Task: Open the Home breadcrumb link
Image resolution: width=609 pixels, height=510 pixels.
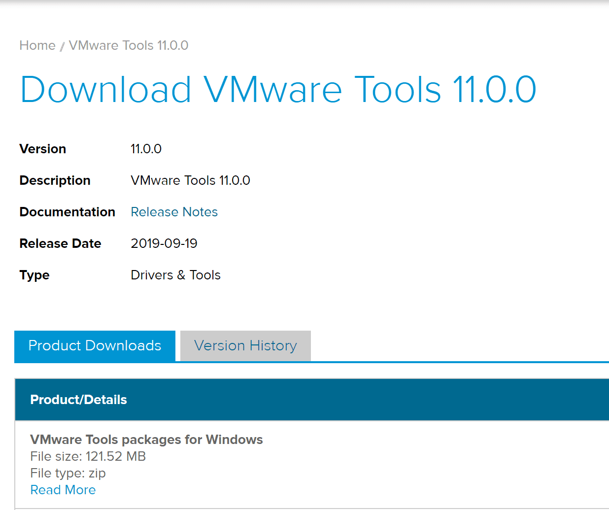Action: pos(37,45)
